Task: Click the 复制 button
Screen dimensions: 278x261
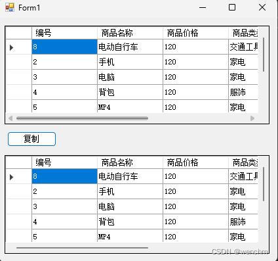Action: [x=31, y=139]
